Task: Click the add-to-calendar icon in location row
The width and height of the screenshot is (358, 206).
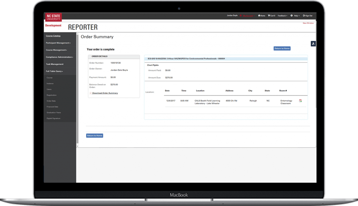Action: coord(300,101)
